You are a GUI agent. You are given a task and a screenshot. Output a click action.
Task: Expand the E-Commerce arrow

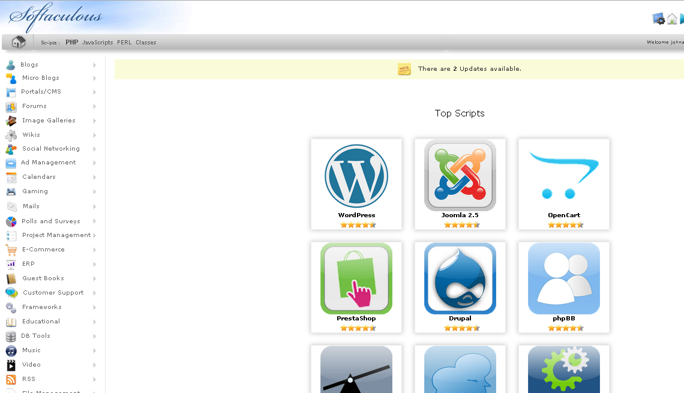tap(94, 250)
